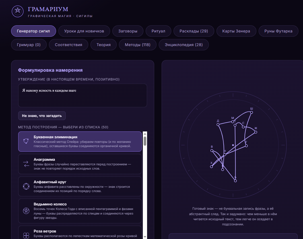Viewport: 303px width, 239px height.
Task: Click the Роза ветров petals icon
Action: [26, 235]
